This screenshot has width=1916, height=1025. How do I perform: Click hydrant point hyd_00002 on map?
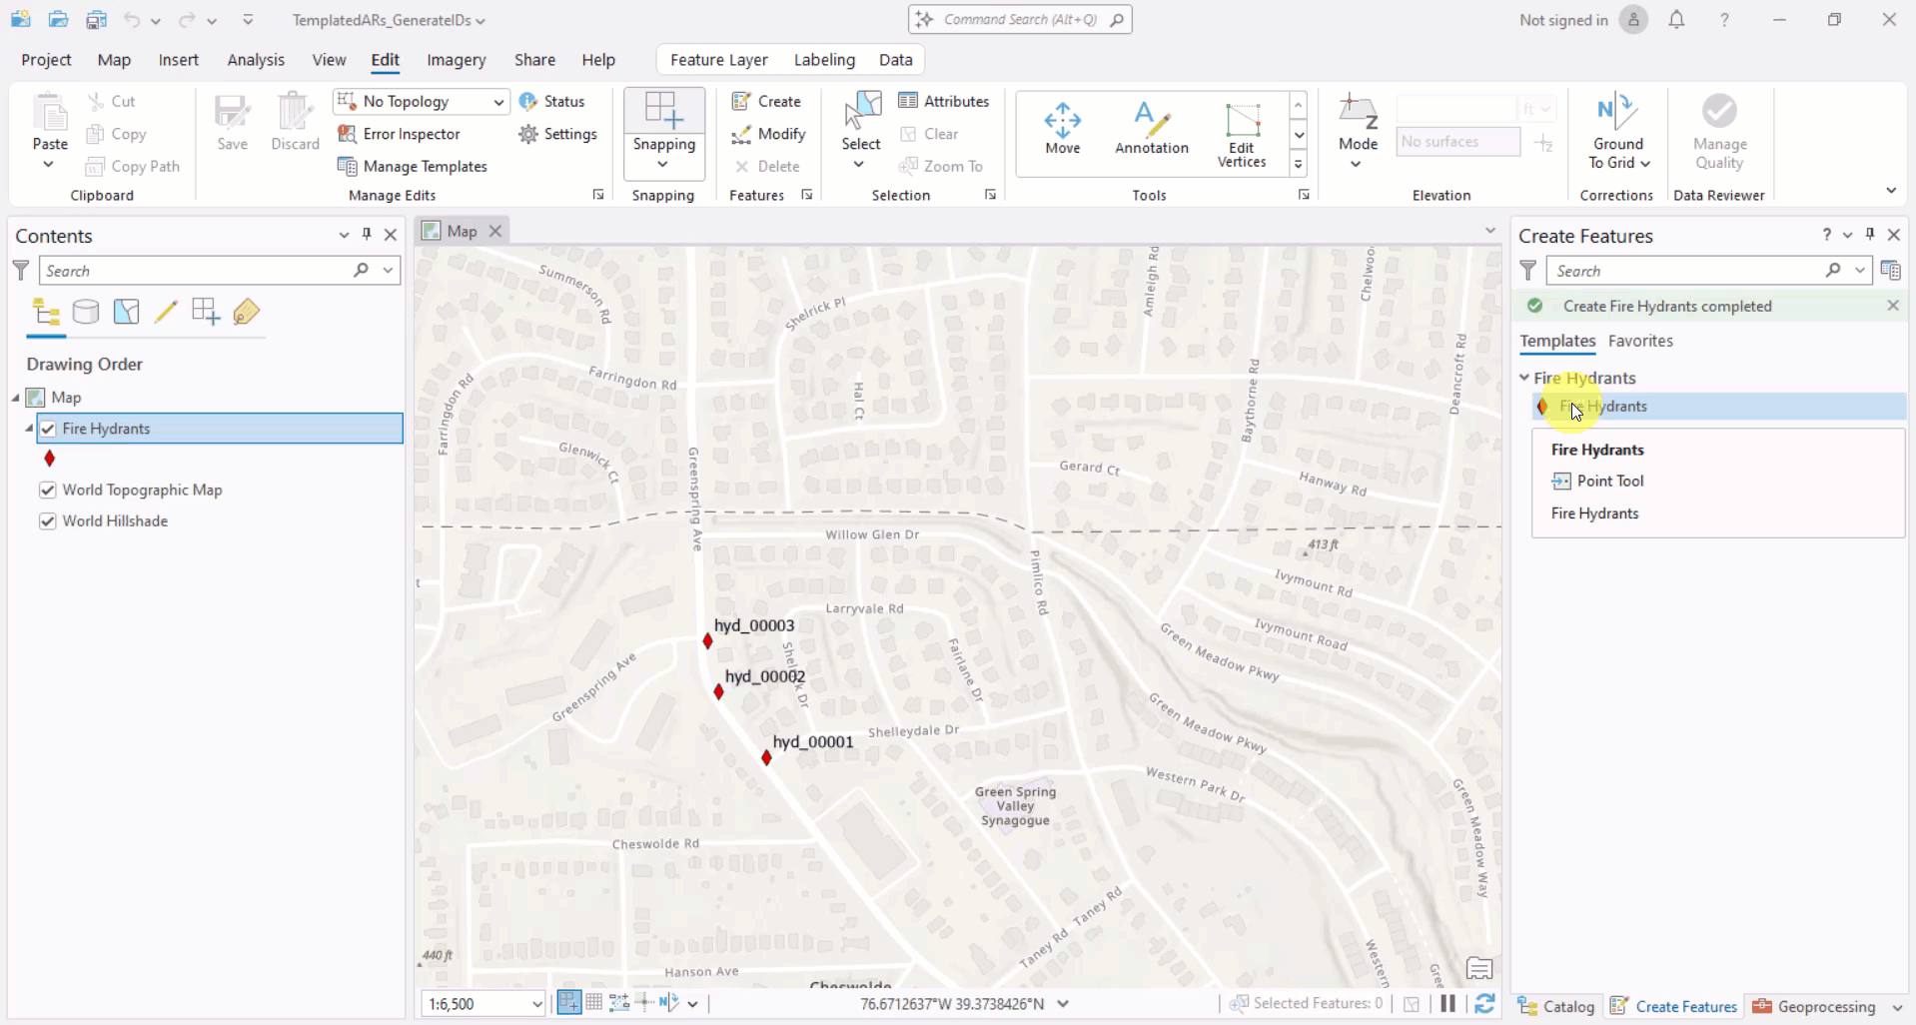[x=718, y=691]
